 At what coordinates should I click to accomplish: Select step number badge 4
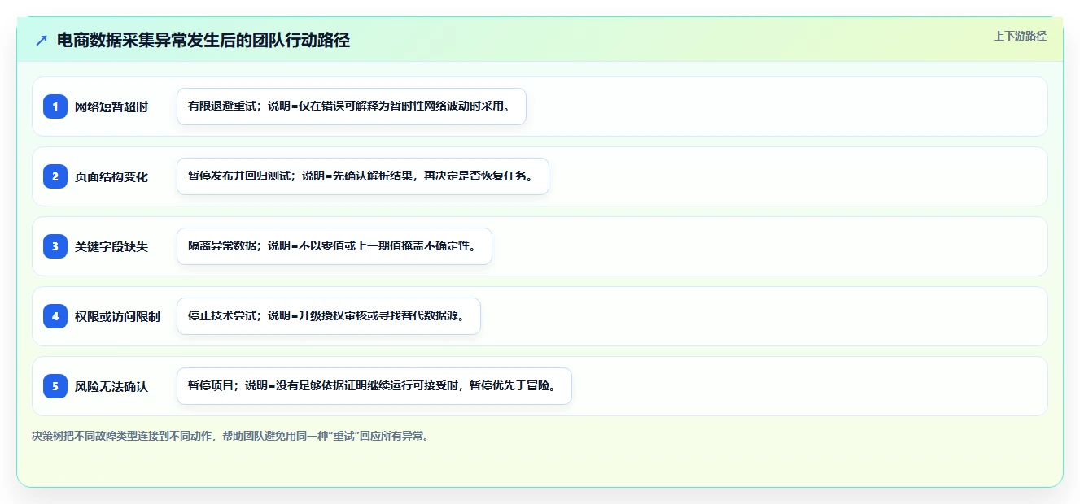[x=55, y=316]
